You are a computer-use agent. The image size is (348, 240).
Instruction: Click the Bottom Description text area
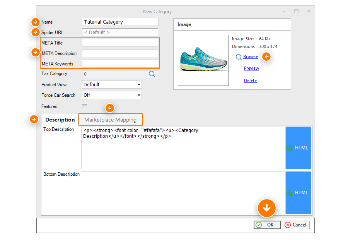click(183, 193)
